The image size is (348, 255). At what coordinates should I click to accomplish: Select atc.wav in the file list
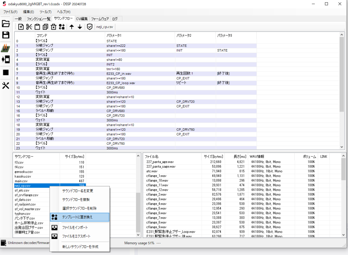tap(152, 171)
